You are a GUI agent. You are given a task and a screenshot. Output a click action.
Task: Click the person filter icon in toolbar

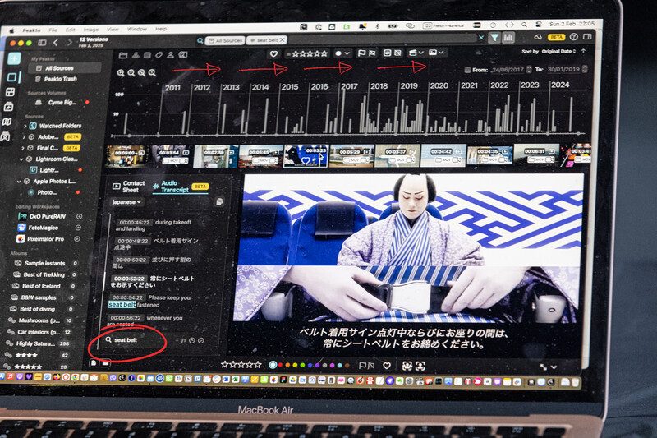coord(171,55)
